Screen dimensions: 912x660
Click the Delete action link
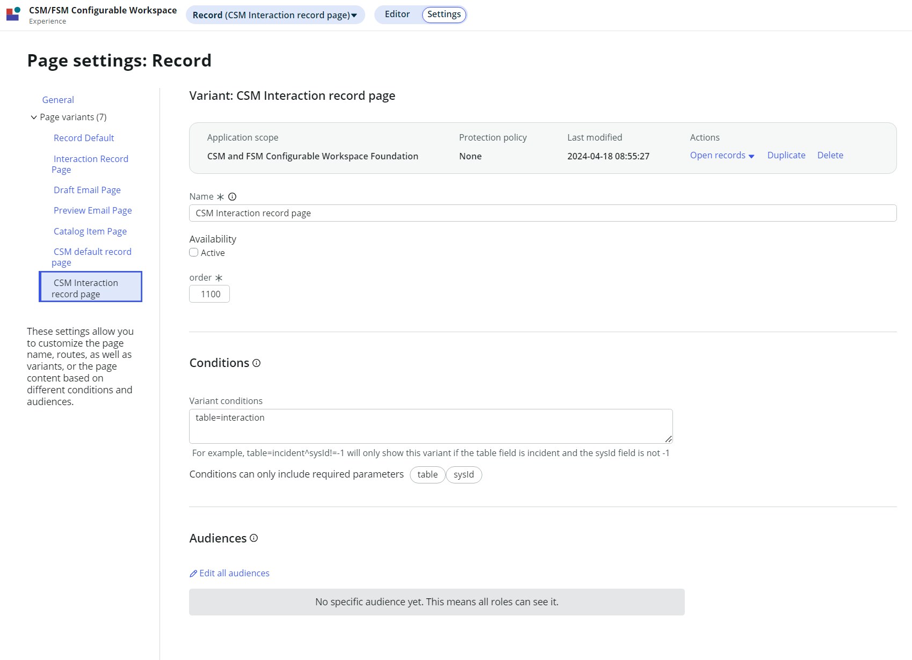[x=830, y=155]
